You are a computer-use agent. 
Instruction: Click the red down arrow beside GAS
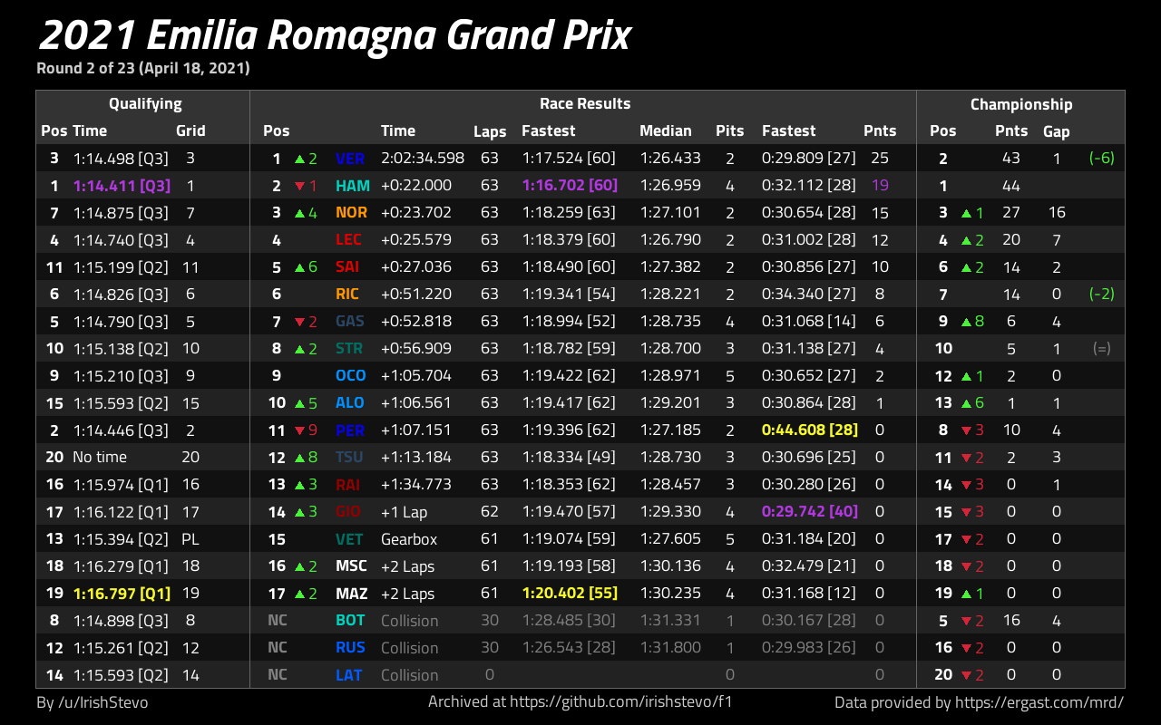(x=300, y=323)
